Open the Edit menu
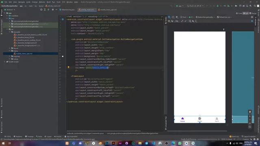This screenshot has width=260, height=146. [10, 2]
